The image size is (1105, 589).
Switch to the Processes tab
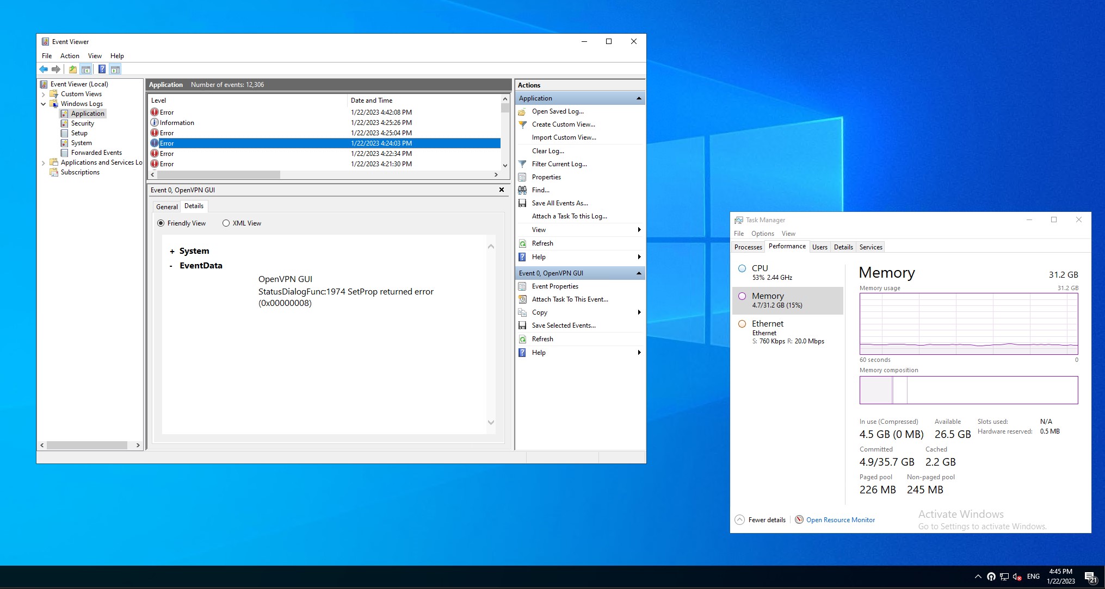click(x=748, y=247)
